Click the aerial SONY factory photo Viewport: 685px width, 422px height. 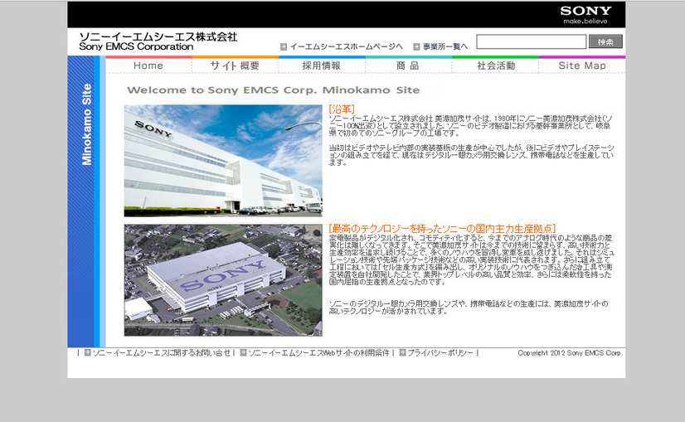[223, 280]
